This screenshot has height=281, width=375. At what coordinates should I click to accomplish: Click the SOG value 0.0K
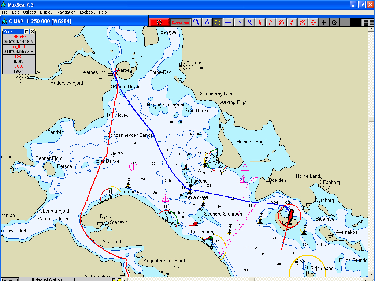(x=19, y=61)
